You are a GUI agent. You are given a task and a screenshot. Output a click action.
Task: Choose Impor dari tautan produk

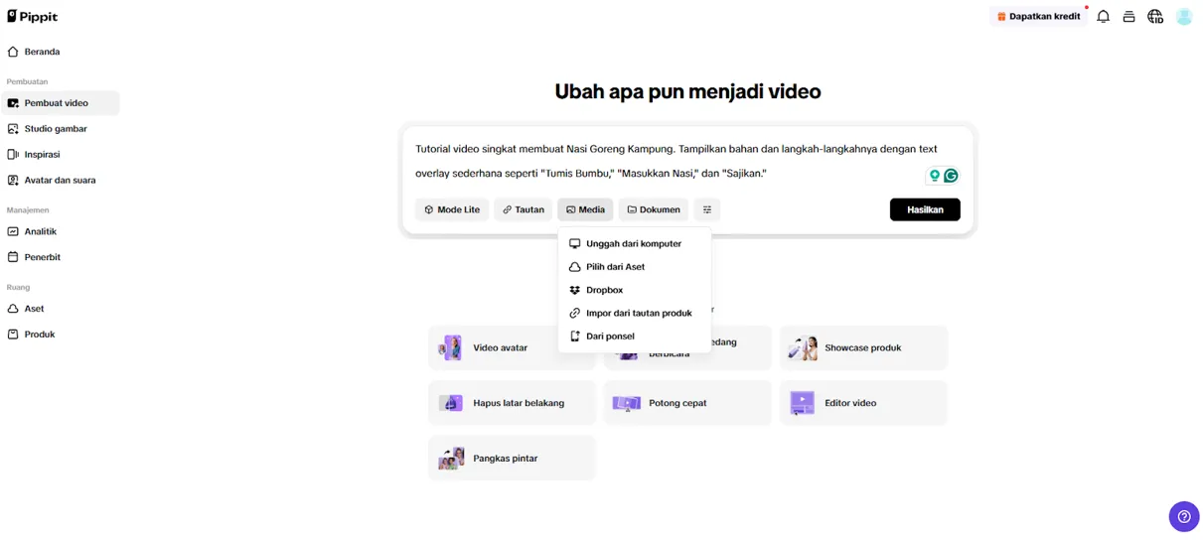pyautogui.click(x=634, y=313)
